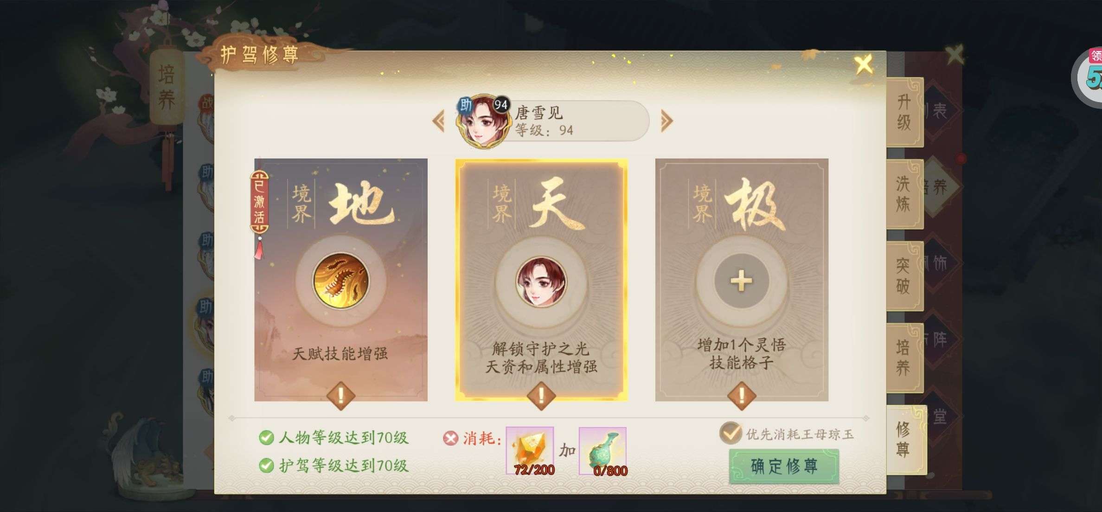Switch to the previous guardian with the left arrow

438,121
